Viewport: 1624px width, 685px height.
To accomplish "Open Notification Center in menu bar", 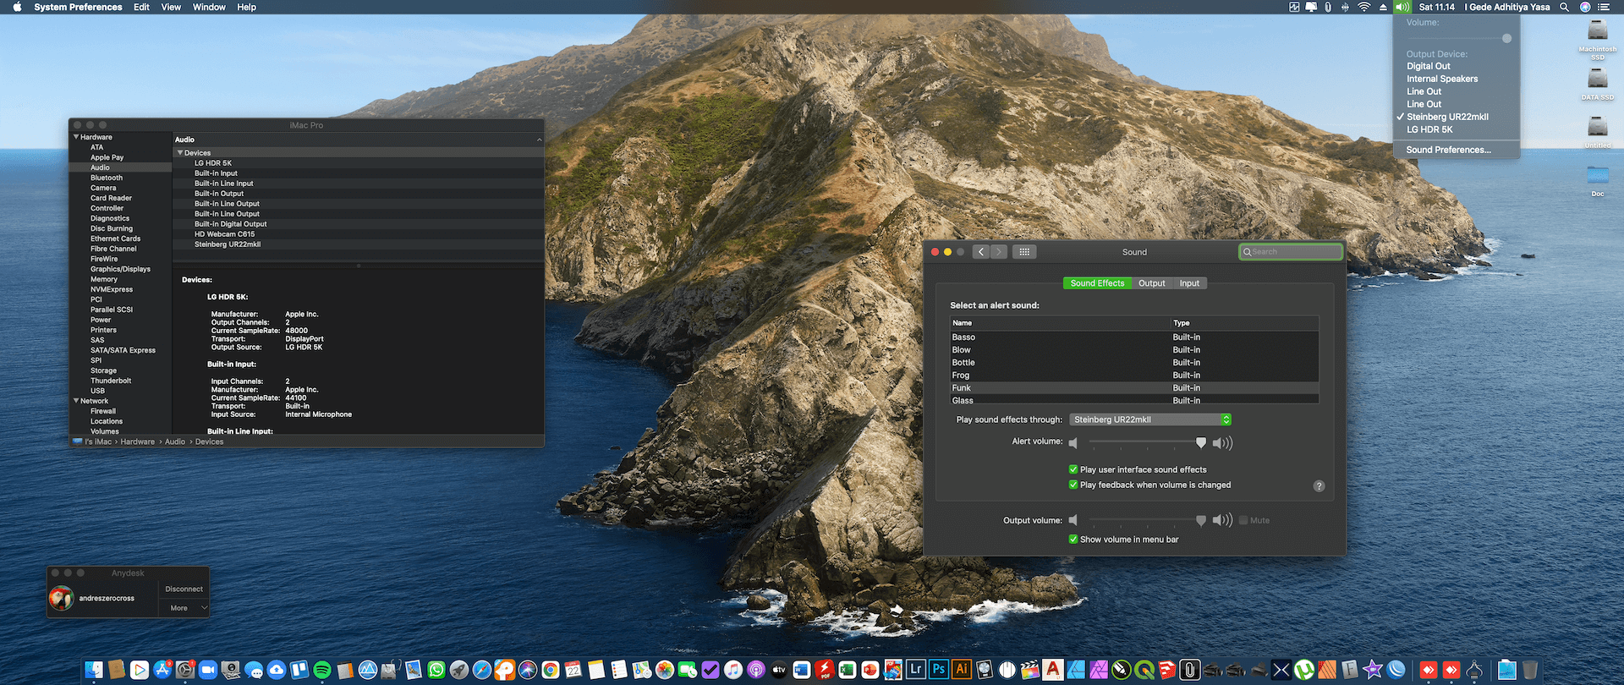I will click(x=1604, y=7).
